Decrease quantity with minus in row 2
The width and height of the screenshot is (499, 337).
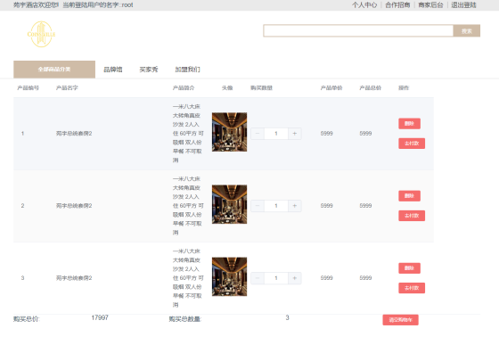[x=258, y=206]
